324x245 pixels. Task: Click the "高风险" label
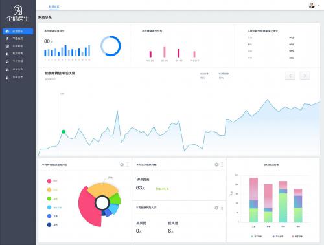pos(141,223)
